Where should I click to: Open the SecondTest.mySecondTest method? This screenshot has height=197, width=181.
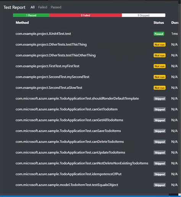click(x=52, y=77)
